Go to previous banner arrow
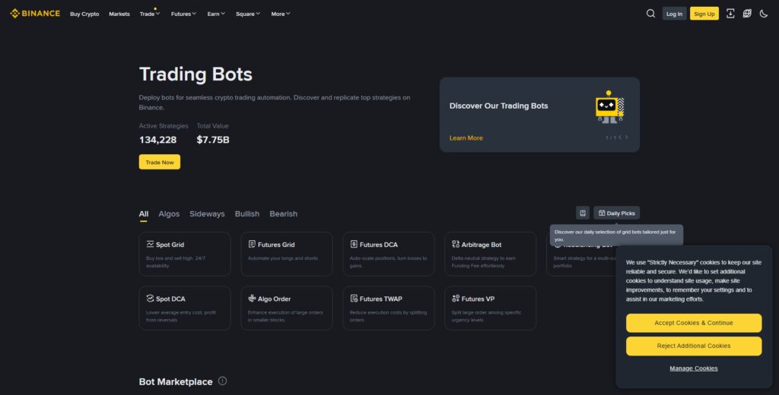The width and height of the screenshot is (779, 395). [x=620, y=137]
